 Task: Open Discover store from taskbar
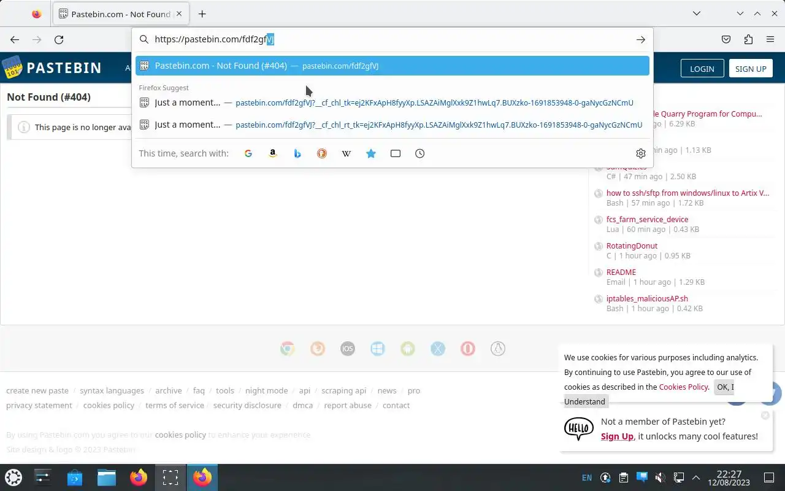tap(75, 477)
